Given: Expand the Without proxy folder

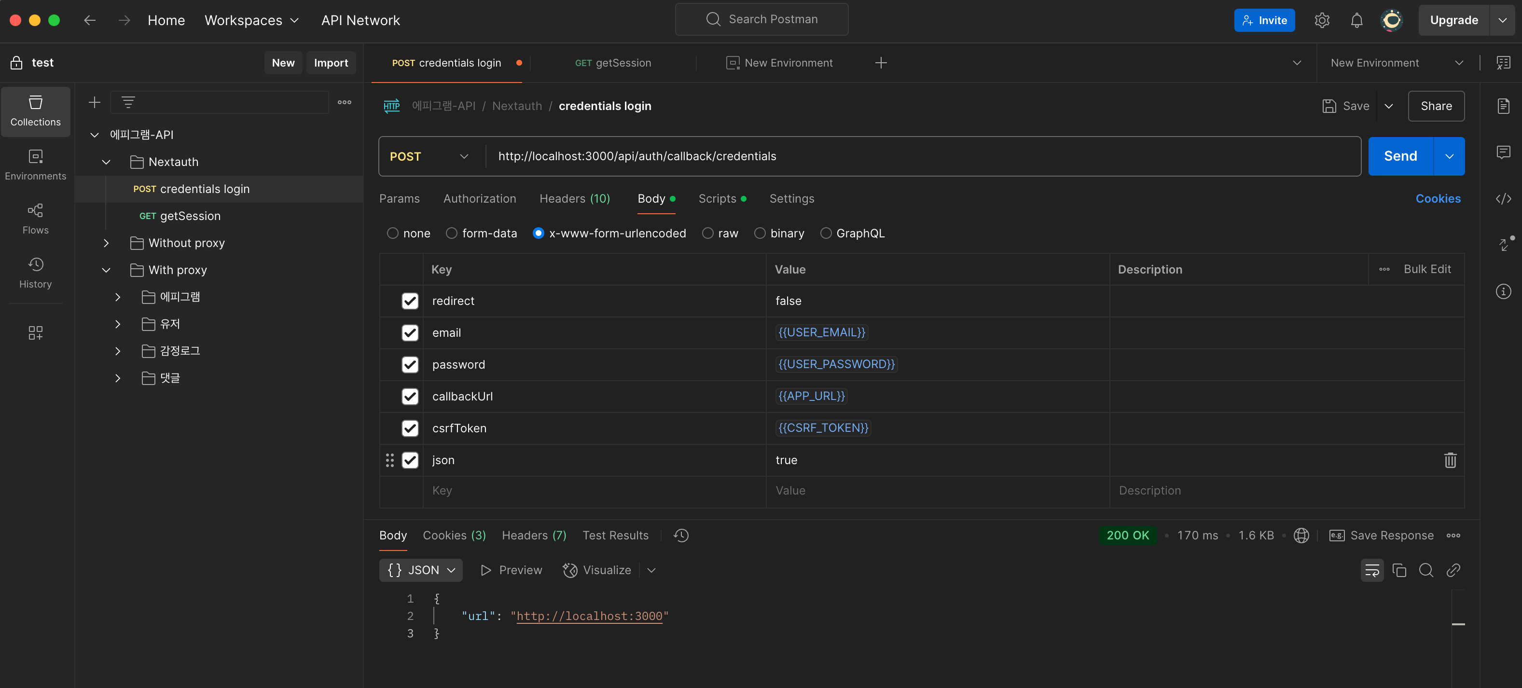Looking at the screenshot, I should (106, 243).
